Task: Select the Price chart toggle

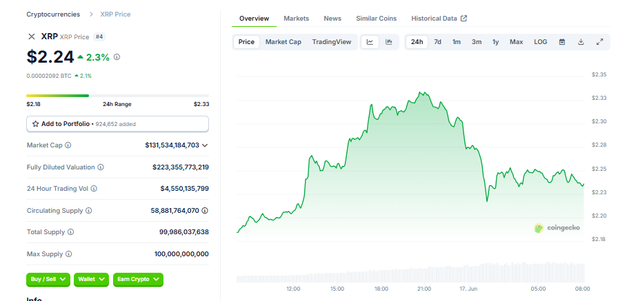Action: click(246, 42)
